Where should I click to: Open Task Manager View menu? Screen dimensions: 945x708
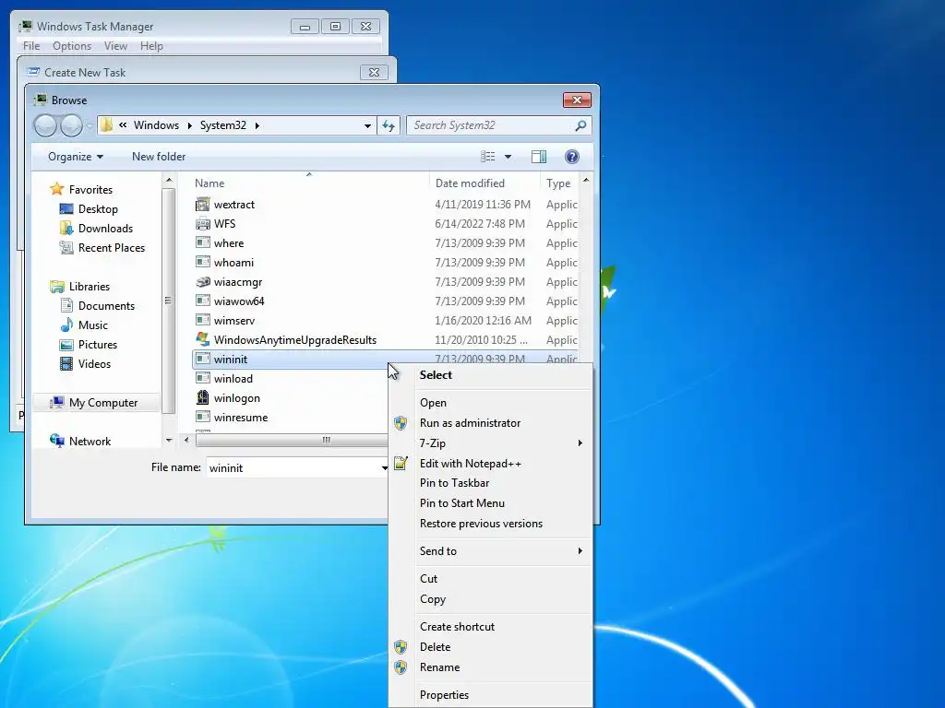click(x=115, y=46)
